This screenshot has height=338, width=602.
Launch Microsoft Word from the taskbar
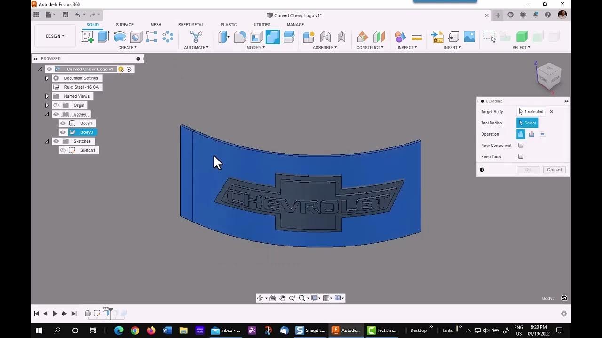167,330
